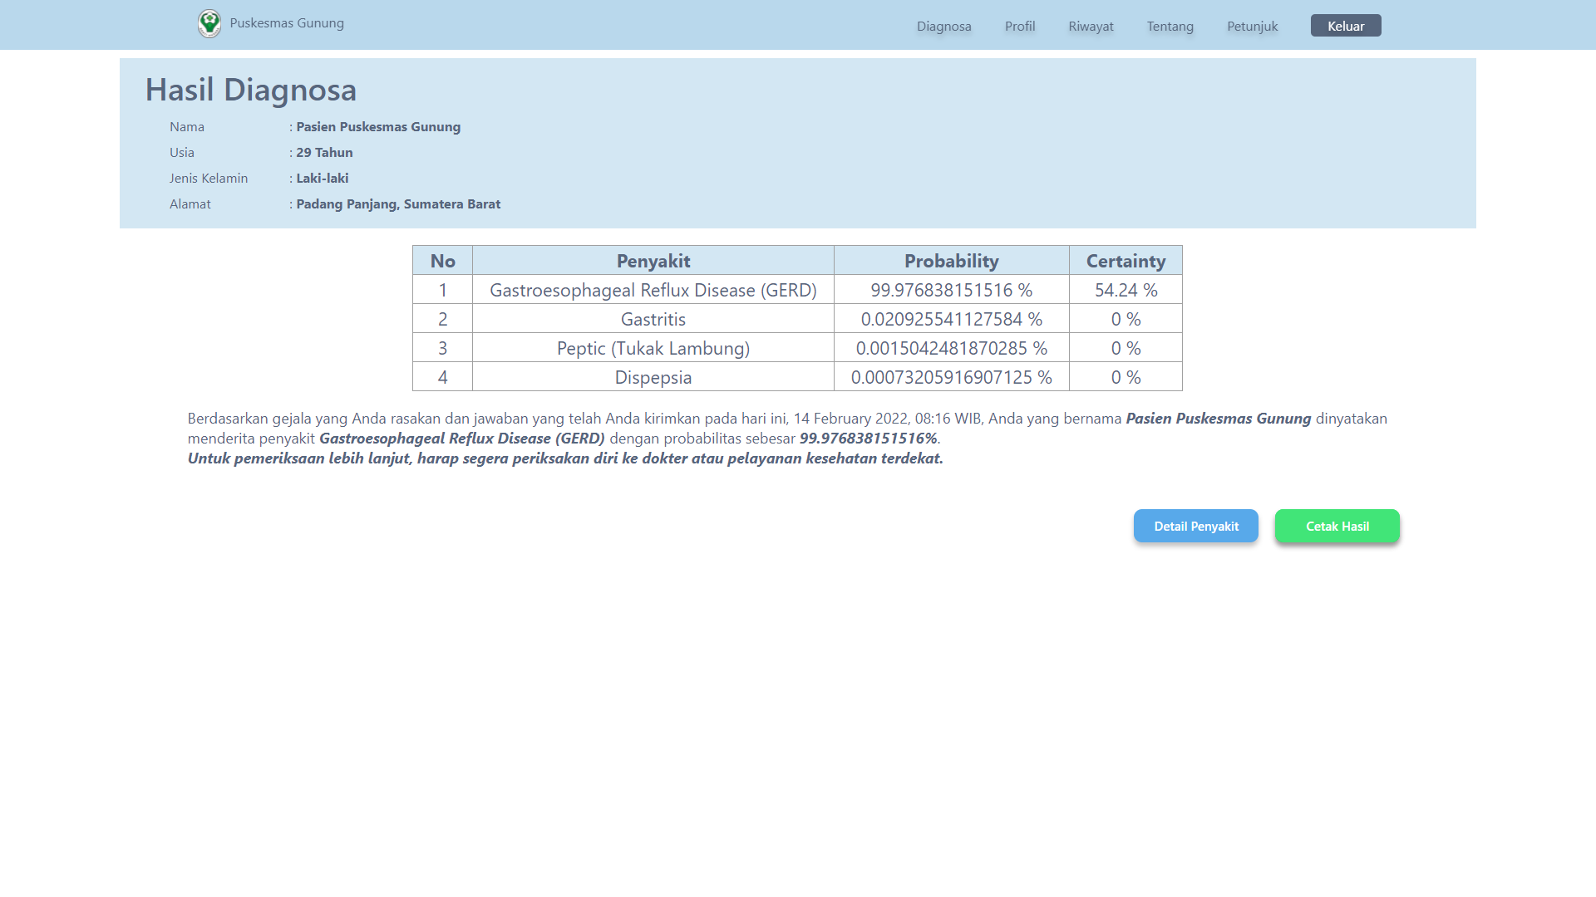Click the Peptic (Tukak Lambung) cell
This screenshot has height=897, width=1596.
[x=653, y=348]
